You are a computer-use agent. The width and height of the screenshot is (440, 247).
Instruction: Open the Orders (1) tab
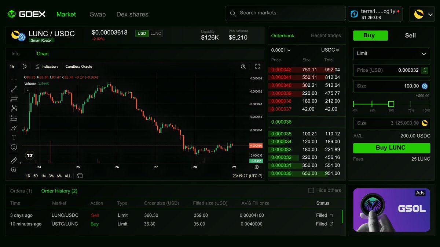point(21,191)
